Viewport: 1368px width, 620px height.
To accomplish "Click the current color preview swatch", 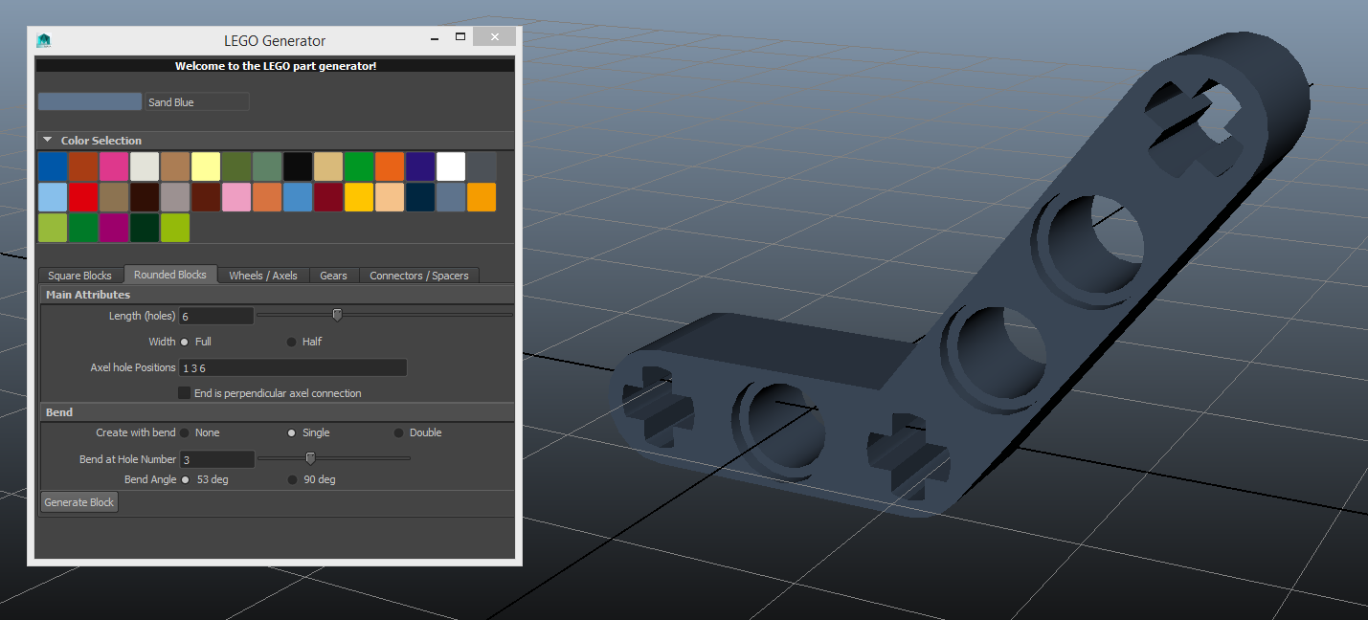I will click(x=90, y=101).
